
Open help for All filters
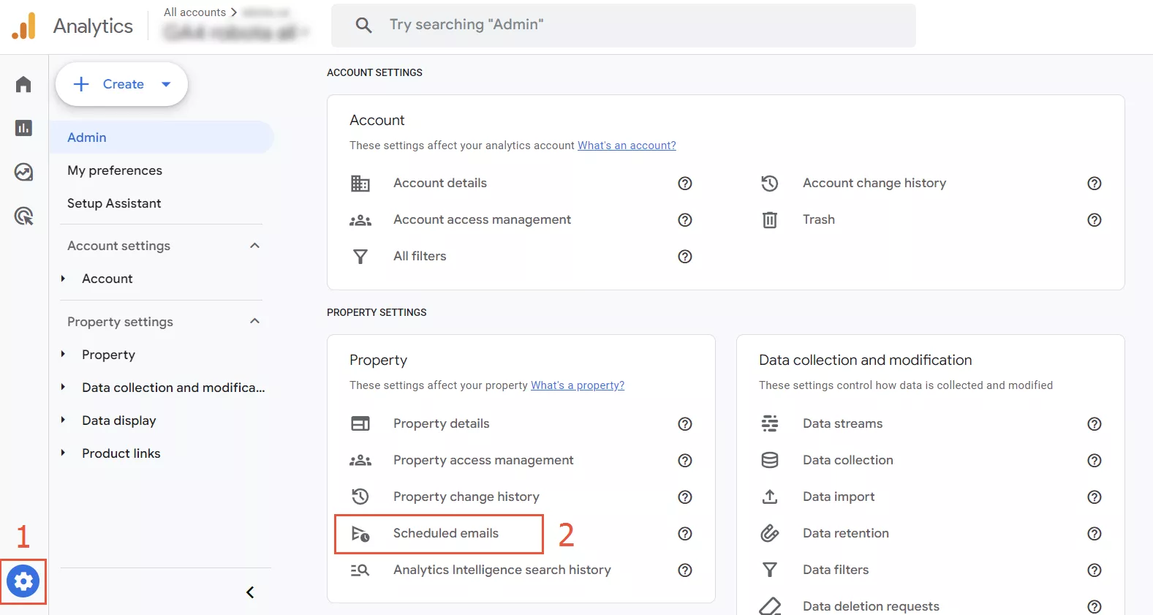pyautogui.click(x=685, y=256)
